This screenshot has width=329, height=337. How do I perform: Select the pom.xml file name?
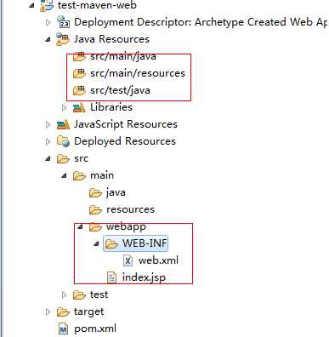[x=95, y=329]
